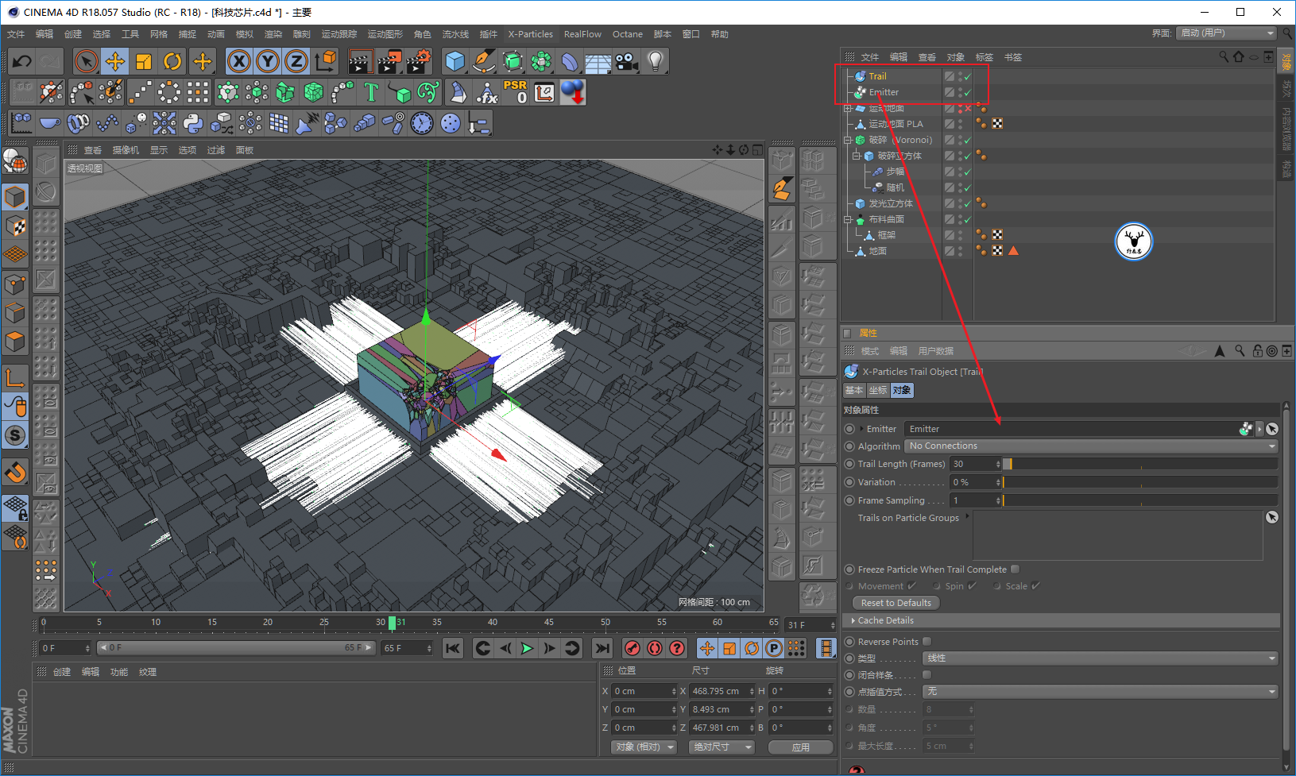The width and height of the screenshot is (1296, 776).
Task: Toggle the X axis lock
Action: [239, 61]
